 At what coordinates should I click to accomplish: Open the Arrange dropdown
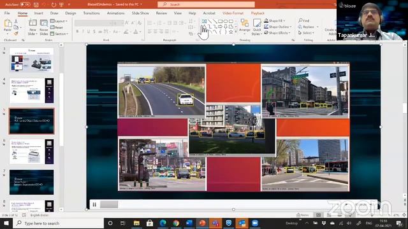[245, 27]
